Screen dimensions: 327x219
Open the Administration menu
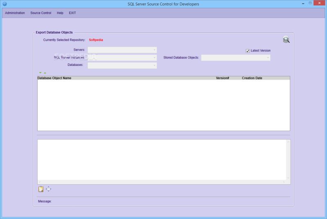[x=15, y=13]
